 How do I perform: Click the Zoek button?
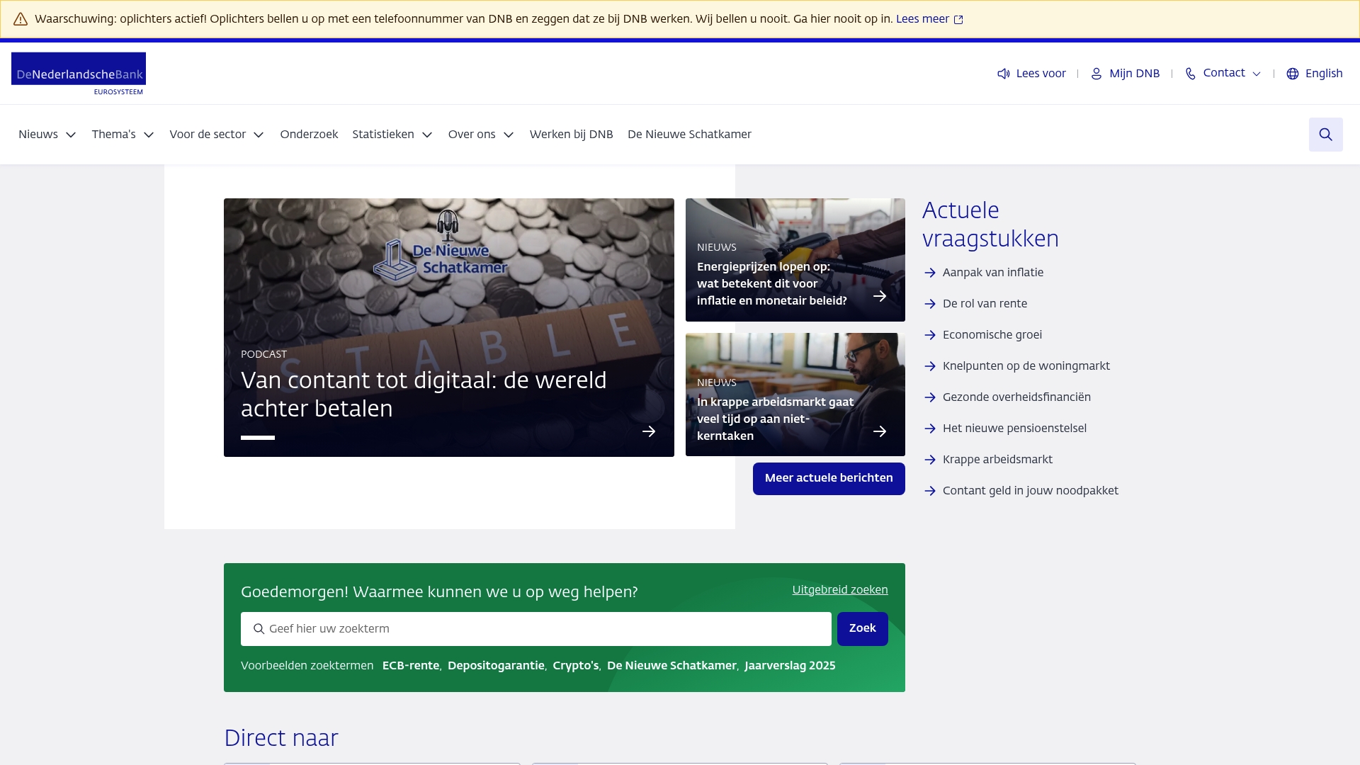click(862, 629)
